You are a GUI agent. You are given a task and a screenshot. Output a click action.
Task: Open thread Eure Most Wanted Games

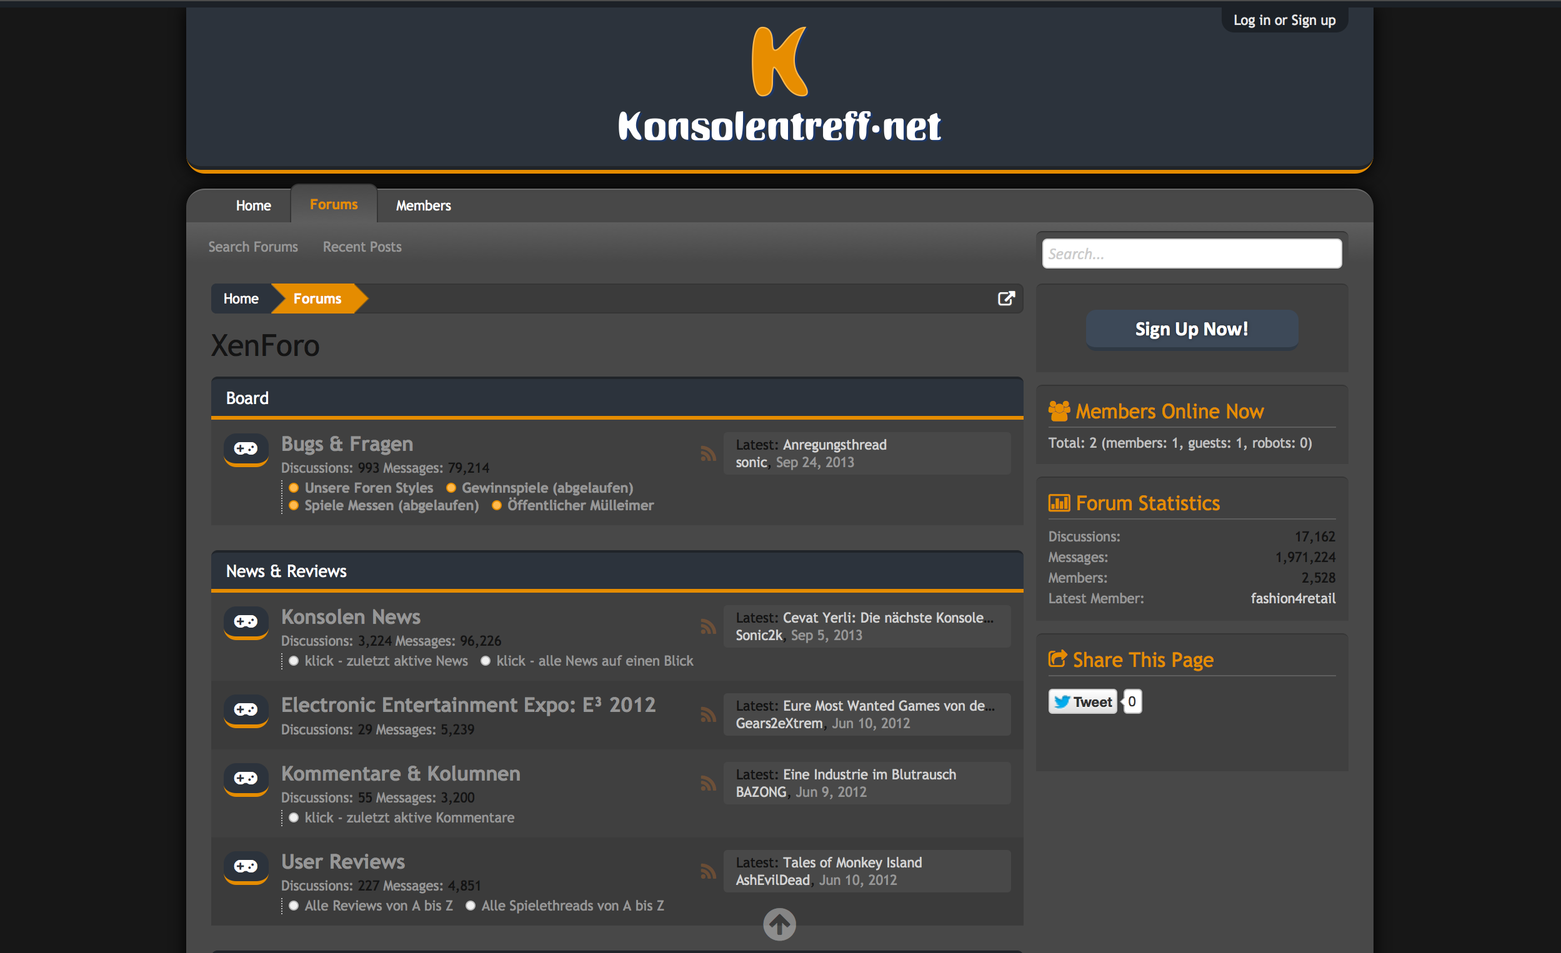point(889,706)
